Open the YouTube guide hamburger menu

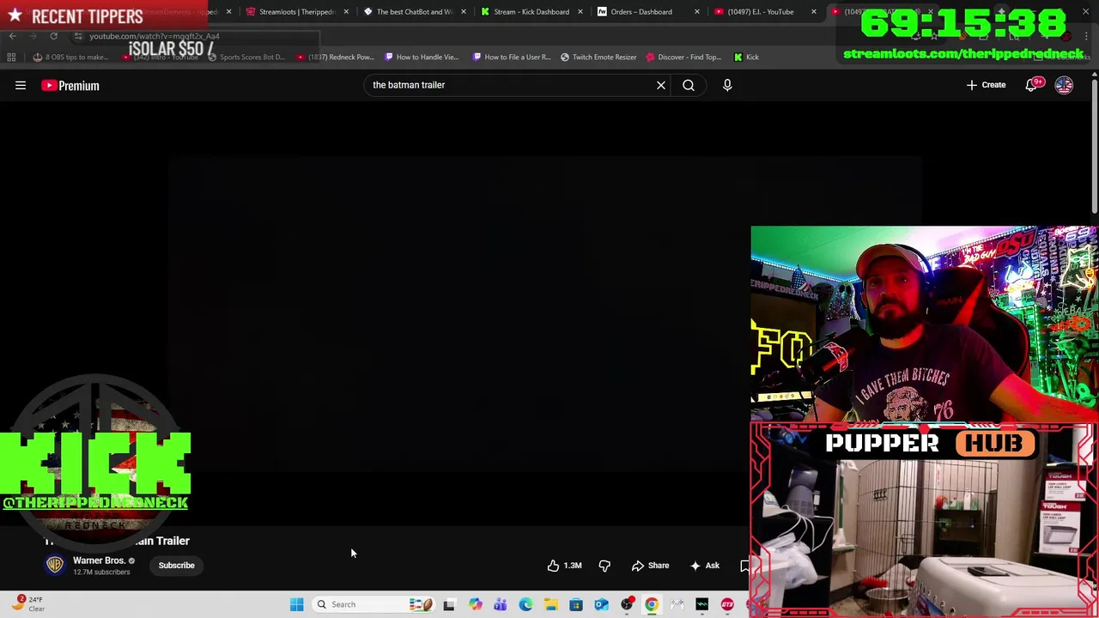pos(21,85)
